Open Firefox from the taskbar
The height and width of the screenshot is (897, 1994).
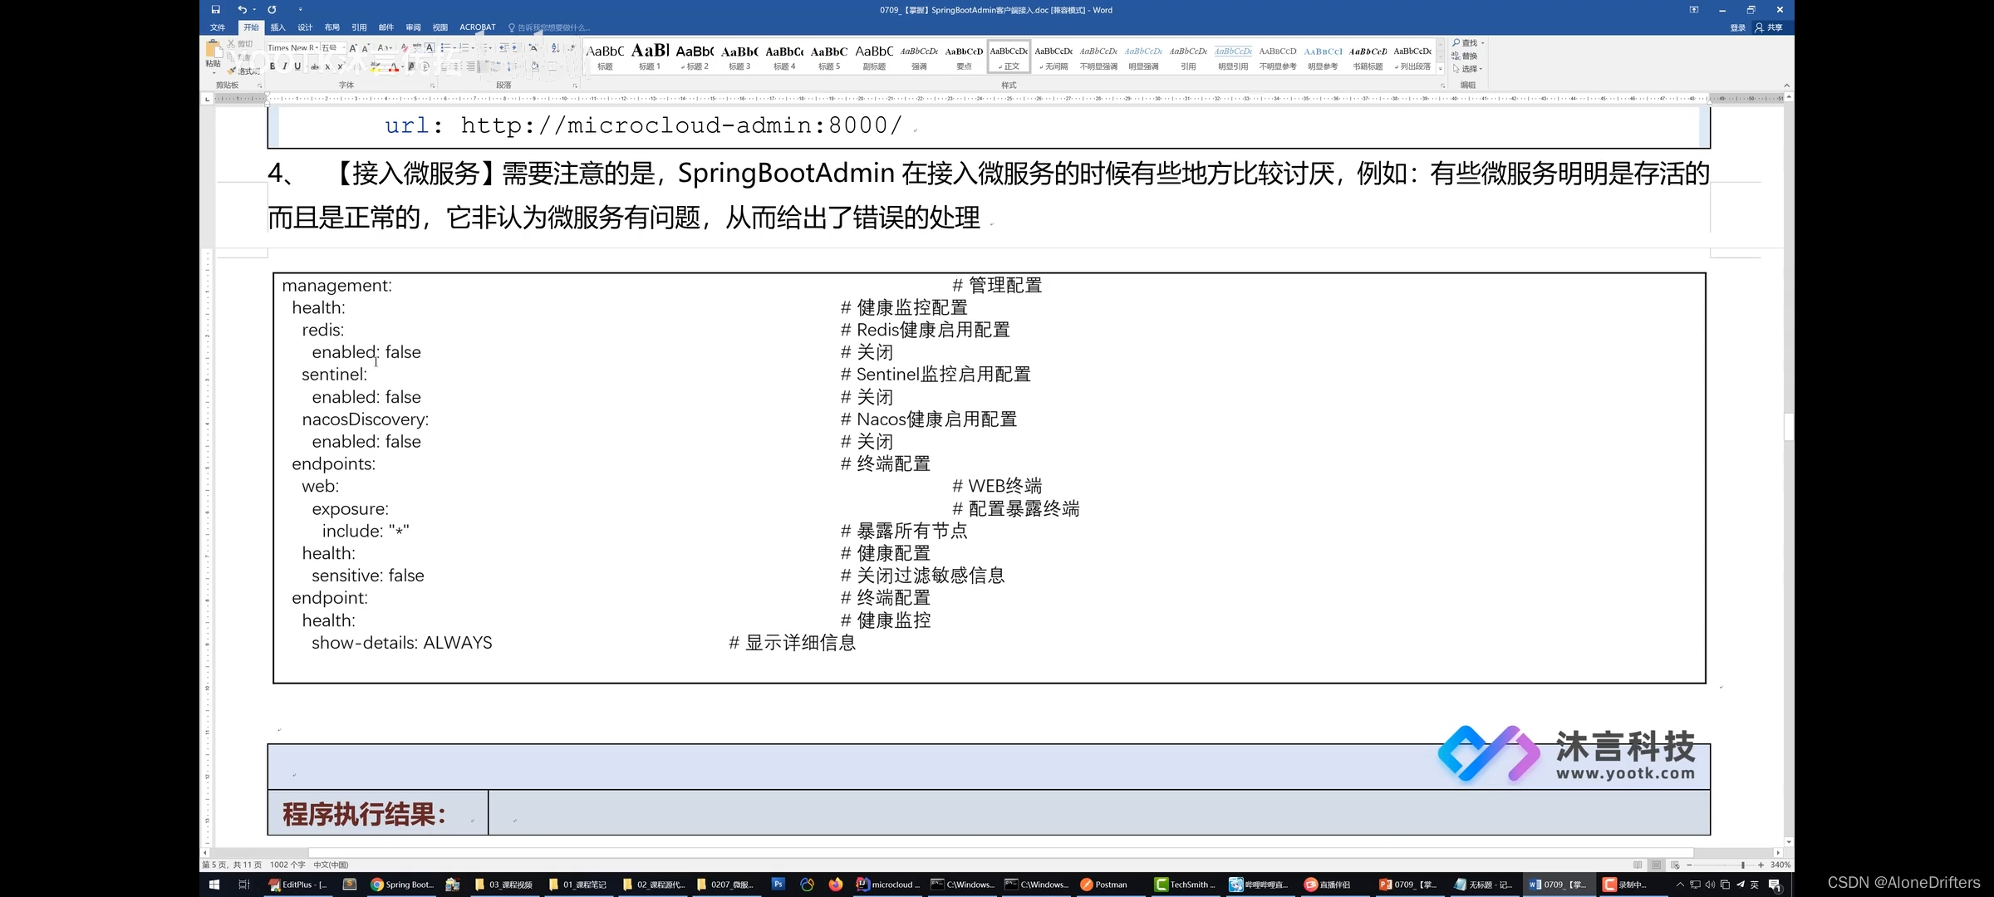pyautogui.click(x=835, y=885)
